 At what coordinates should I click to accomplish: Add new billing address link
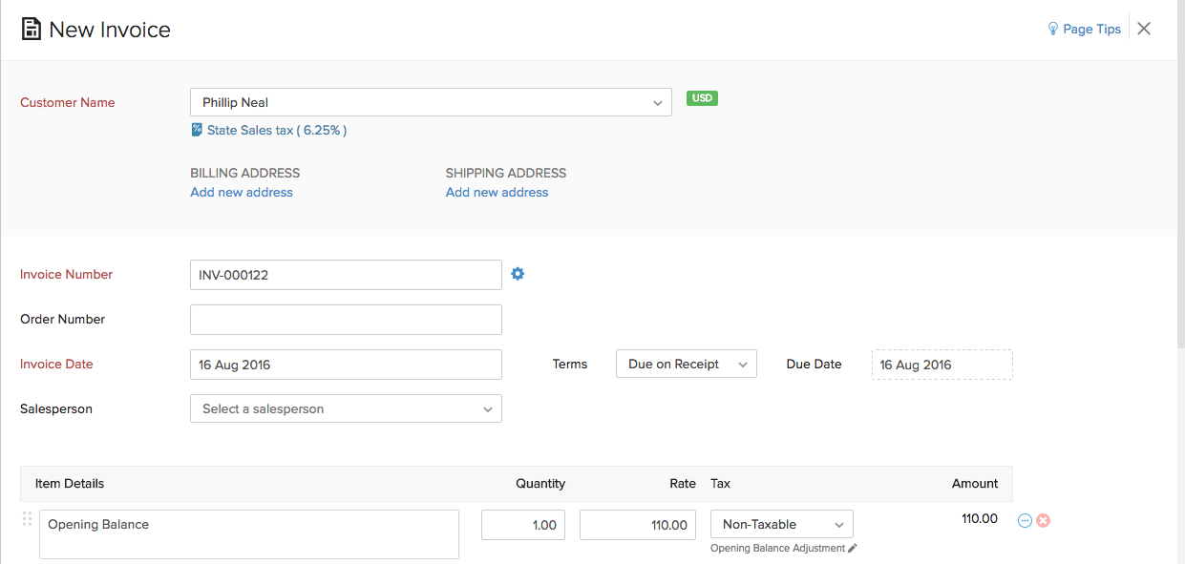242,192
